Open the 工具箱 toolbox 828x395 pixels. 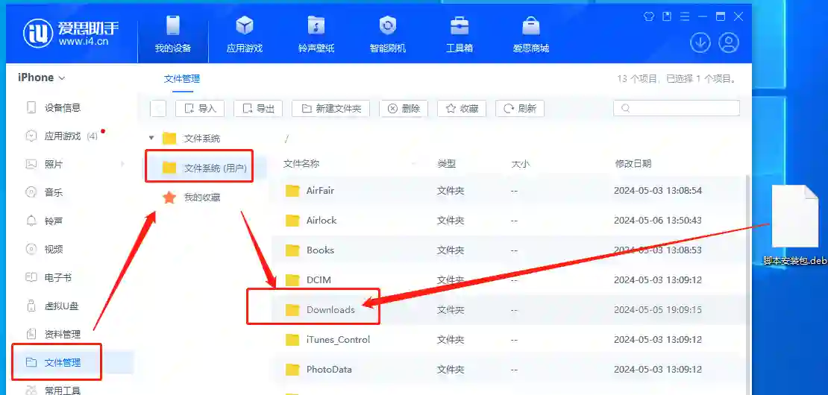click(459, 34)
